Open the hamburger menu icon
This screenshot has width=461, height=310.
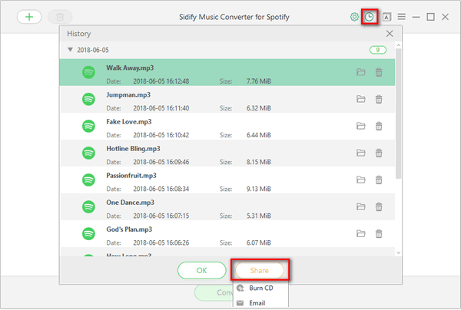pos(402,17)
